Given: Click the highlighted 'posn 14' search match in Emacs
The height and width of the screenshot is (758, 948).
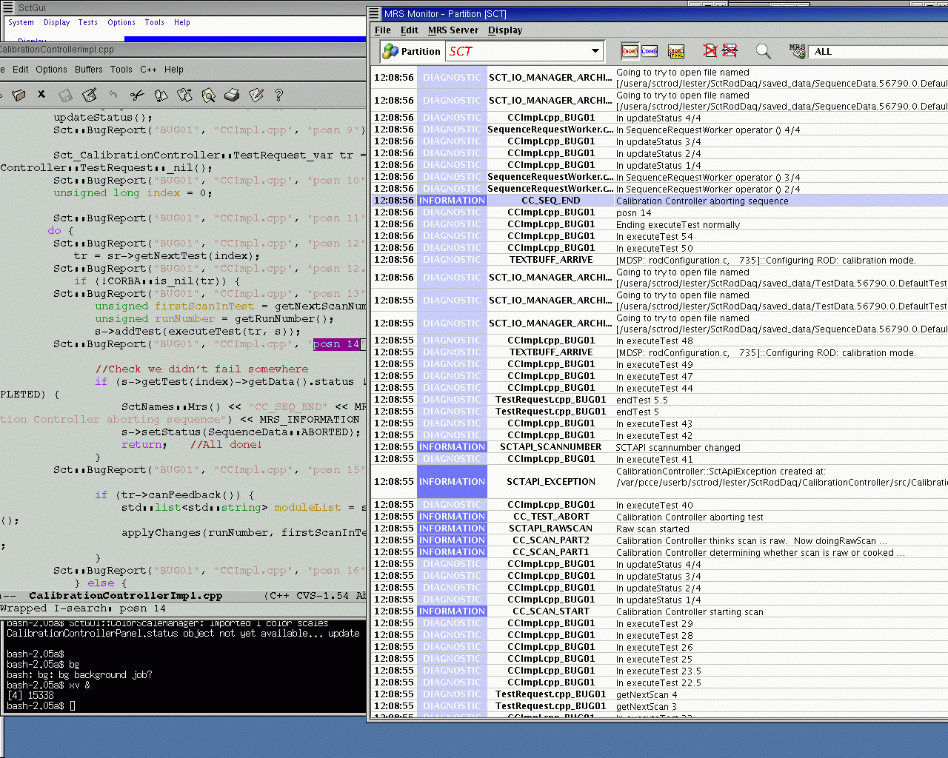Looking at the screenshot, I should tap(336, 344).
